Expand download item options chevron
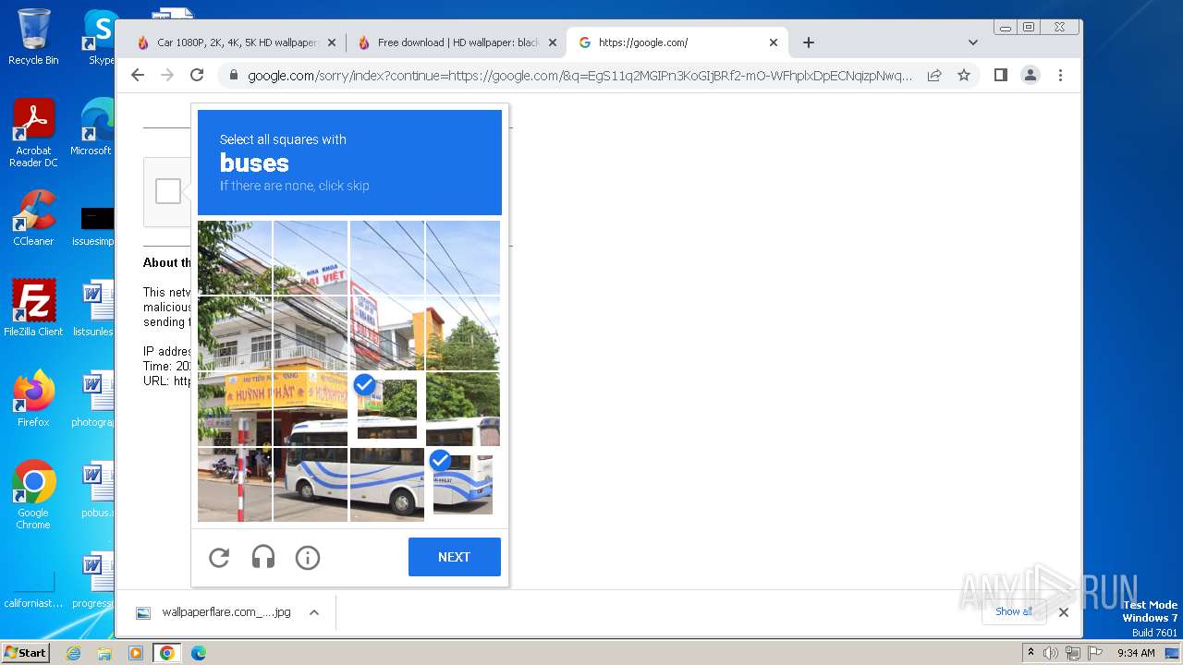The height and width of the screenshot is (665, 1183). click(314, 612)
